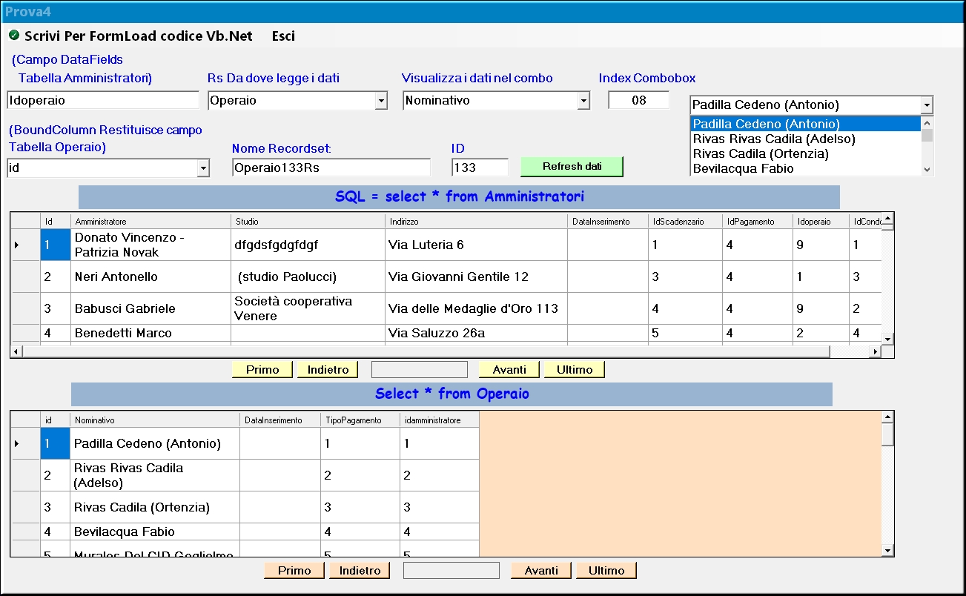Select the Babusci Gabriele cell
966x596 pixels.
pyautogui.click(x=150, y=308)
